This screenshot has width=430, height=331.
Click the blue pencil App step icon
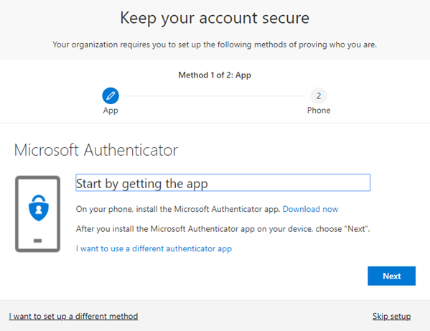pyautogui.click(x=111, y=95)
